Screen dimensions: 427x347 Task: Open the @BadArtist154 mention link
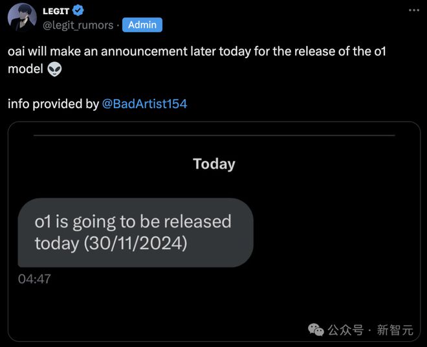144,104
